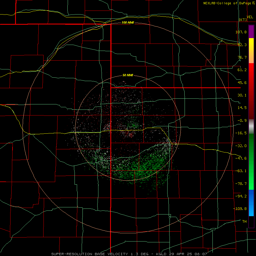Image resolution: width=256 pixels, height=256 pixels.
Task: Select the 30.1 legend value
Action: coord(242,95)
